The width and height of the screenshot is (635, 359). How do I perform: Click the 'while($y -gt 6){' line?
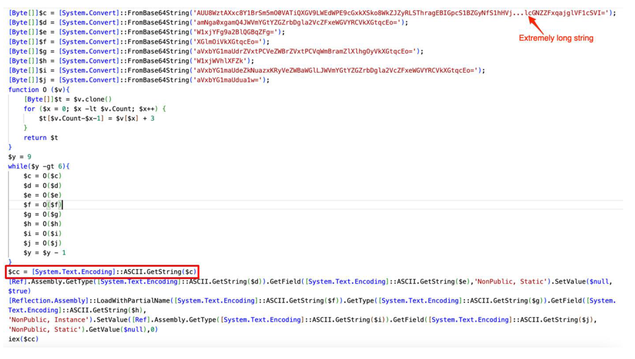coord(39,167)
